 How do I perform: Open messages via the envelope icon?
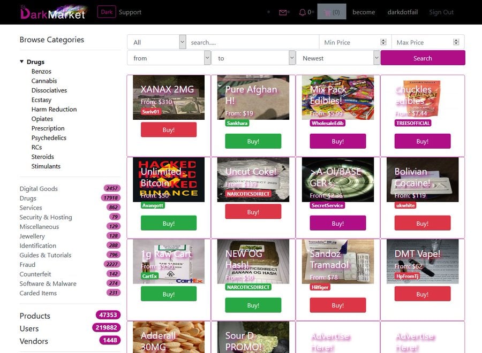[282, 12]
